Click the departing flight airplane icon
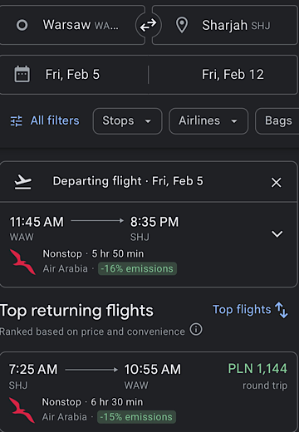 (x=23, y=182)
